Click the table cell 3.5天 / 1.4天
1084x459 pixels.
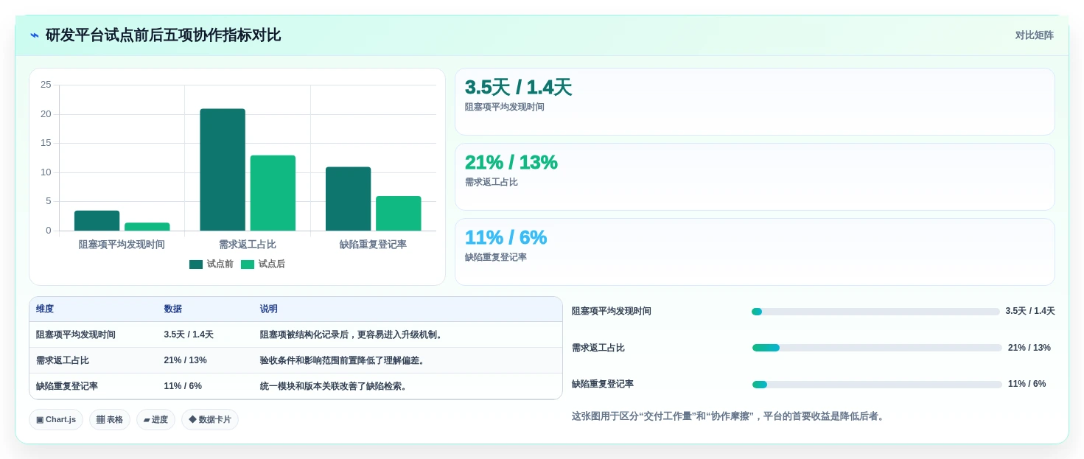189,334
